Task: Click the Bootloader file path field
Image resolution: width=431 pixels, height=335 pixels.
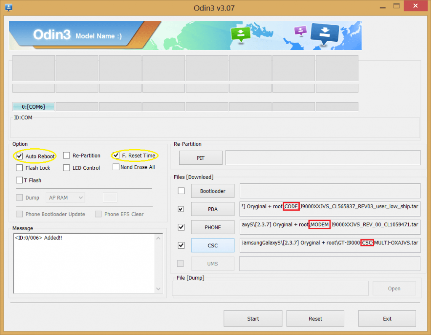Action: click(x=330, y=191)
